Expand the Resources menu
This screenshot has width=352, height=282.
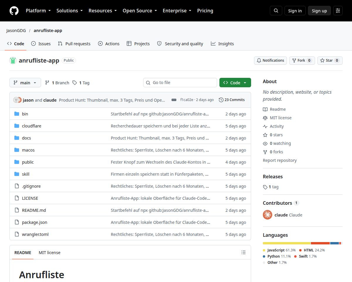pyautogui.click(x=103, y=11)
